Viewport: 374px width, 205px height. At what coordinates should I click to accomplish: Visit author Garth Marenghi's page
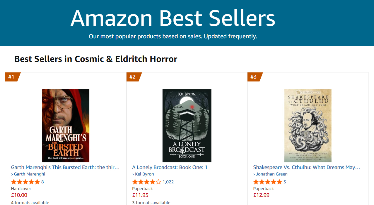(29, 174)
